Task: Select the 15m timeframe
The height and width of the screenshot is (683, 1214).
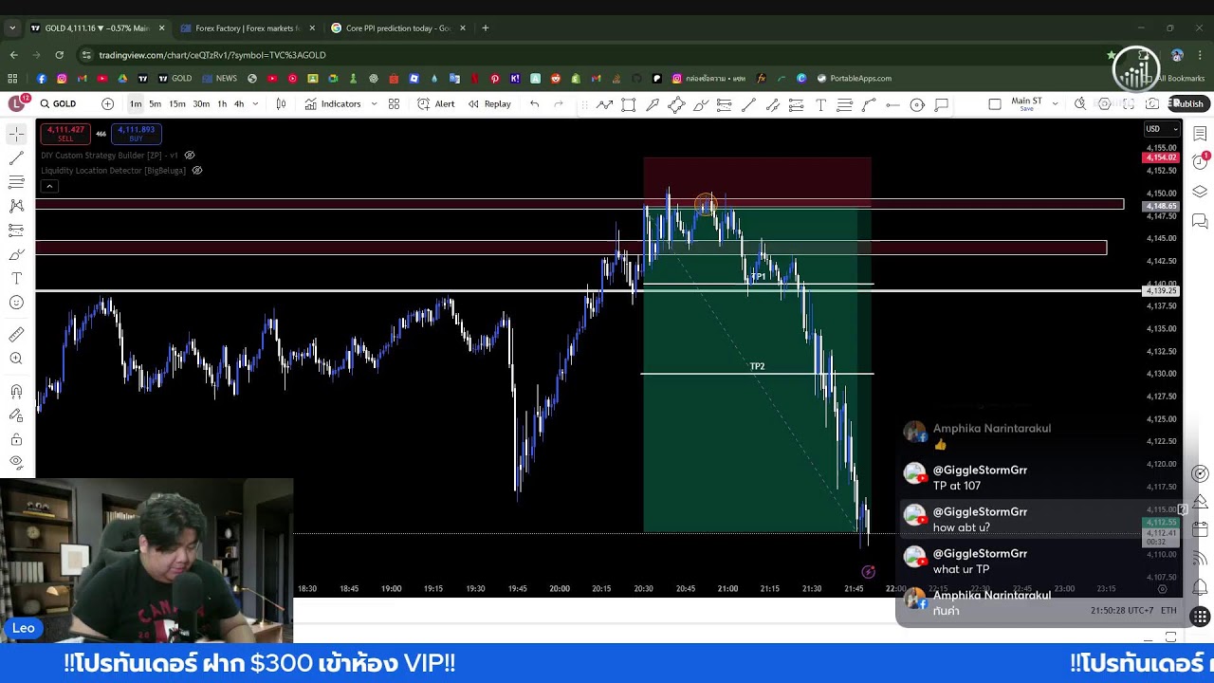Action: click(177, 103)
